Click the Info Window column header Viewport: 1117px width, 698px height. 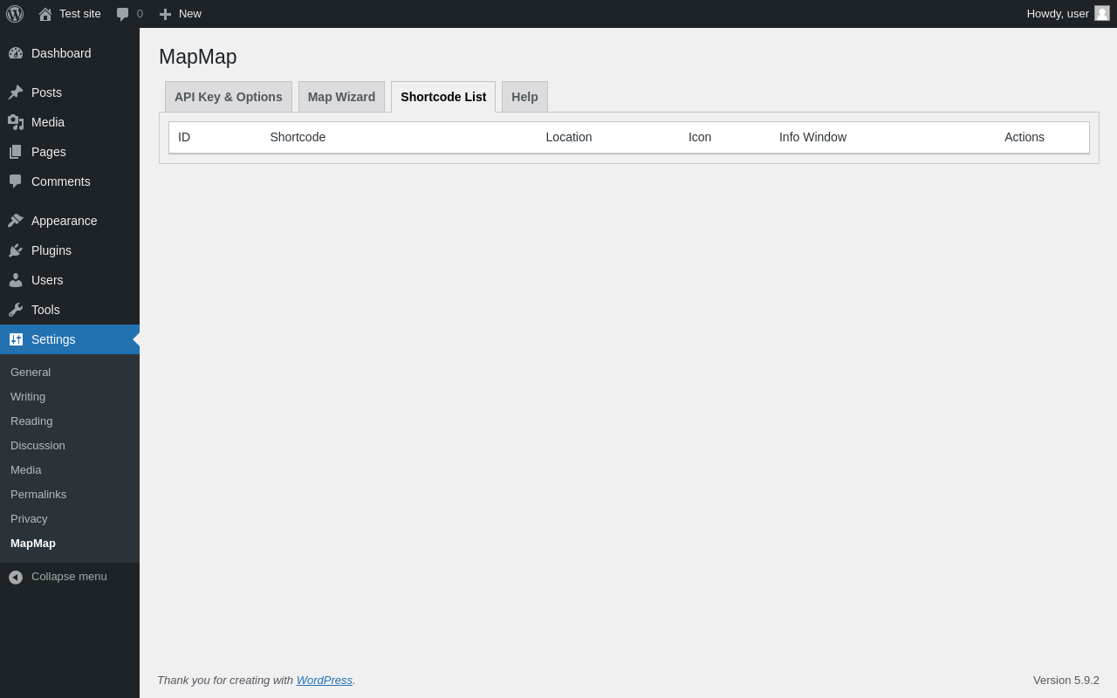click(x=812, y=137)
